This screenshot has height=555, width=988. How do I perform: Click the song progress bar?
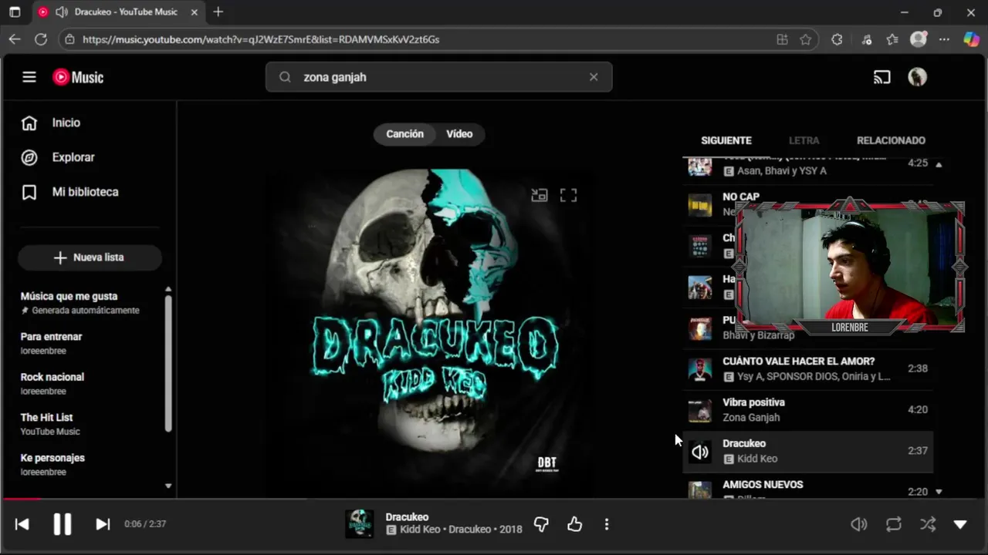click(494, 499)
